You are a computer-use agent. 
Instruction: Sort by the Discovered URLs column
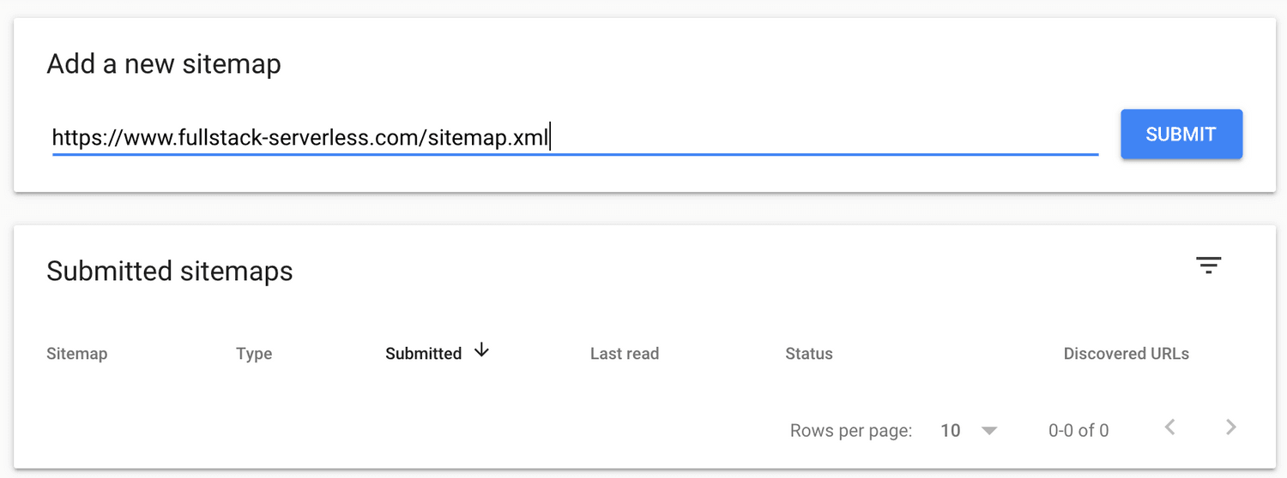tap(1126, 354)
